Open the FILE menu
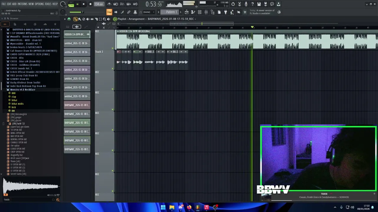 click(4, 4)
